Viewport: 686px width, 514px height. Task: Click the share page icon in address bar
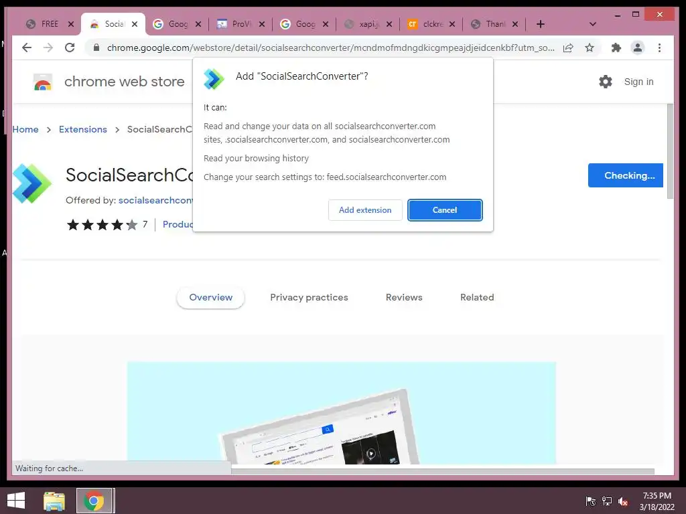pyautogui.click(x=568, y=48)
